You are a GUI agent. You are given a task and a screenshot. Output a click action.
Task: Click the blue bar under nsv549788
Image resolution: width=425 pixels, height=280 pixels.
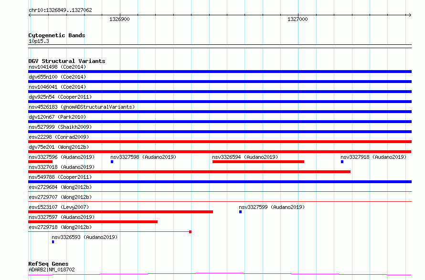coord(220,182)
